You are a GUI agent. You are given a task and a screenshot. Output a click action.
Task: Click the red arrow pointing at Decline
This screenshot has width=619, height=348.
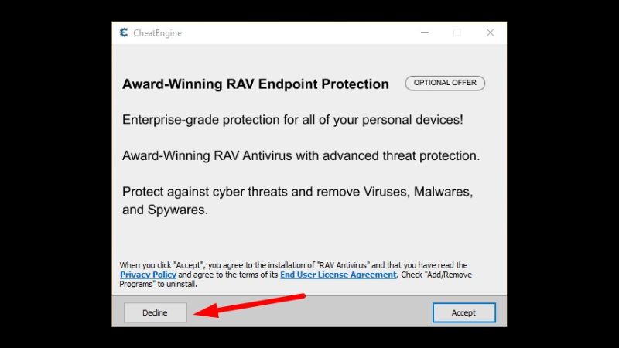tap(249, 305)
